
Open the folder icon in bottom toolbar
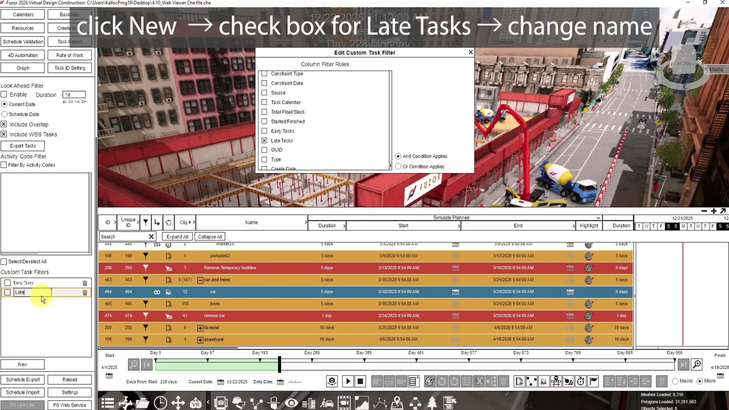142,403
